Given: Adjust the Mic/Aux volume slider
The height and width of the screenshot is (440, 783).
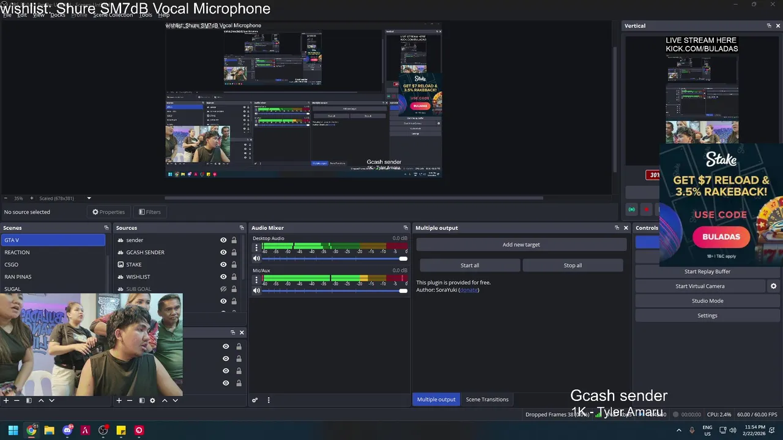Looking at the screenshot, I should click(335, 290).
